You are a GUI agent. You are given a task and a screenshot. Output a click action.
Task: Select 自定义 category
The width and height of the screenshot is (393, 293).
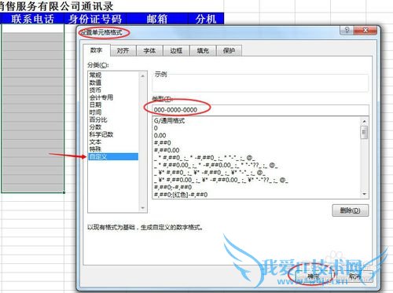click(113, 156)
